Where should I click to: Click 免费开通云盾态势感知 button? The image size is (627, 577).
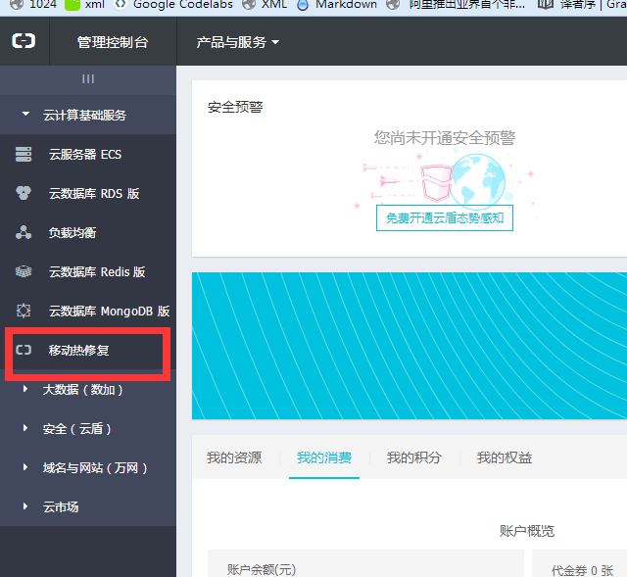click(x=444, y=217)
